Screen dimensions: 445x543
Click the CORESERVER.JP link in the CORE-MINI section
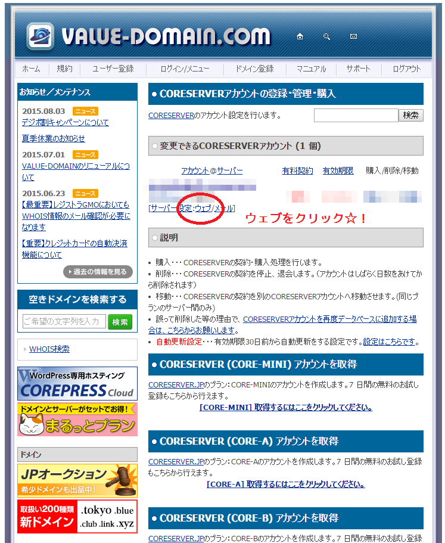tap(176, 384)
